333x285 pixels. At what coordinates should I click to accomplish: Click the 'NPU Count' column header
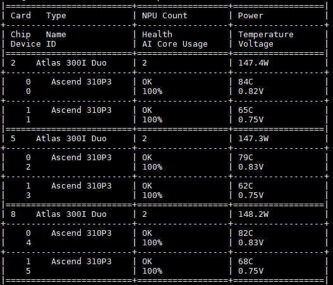point(164,16)
